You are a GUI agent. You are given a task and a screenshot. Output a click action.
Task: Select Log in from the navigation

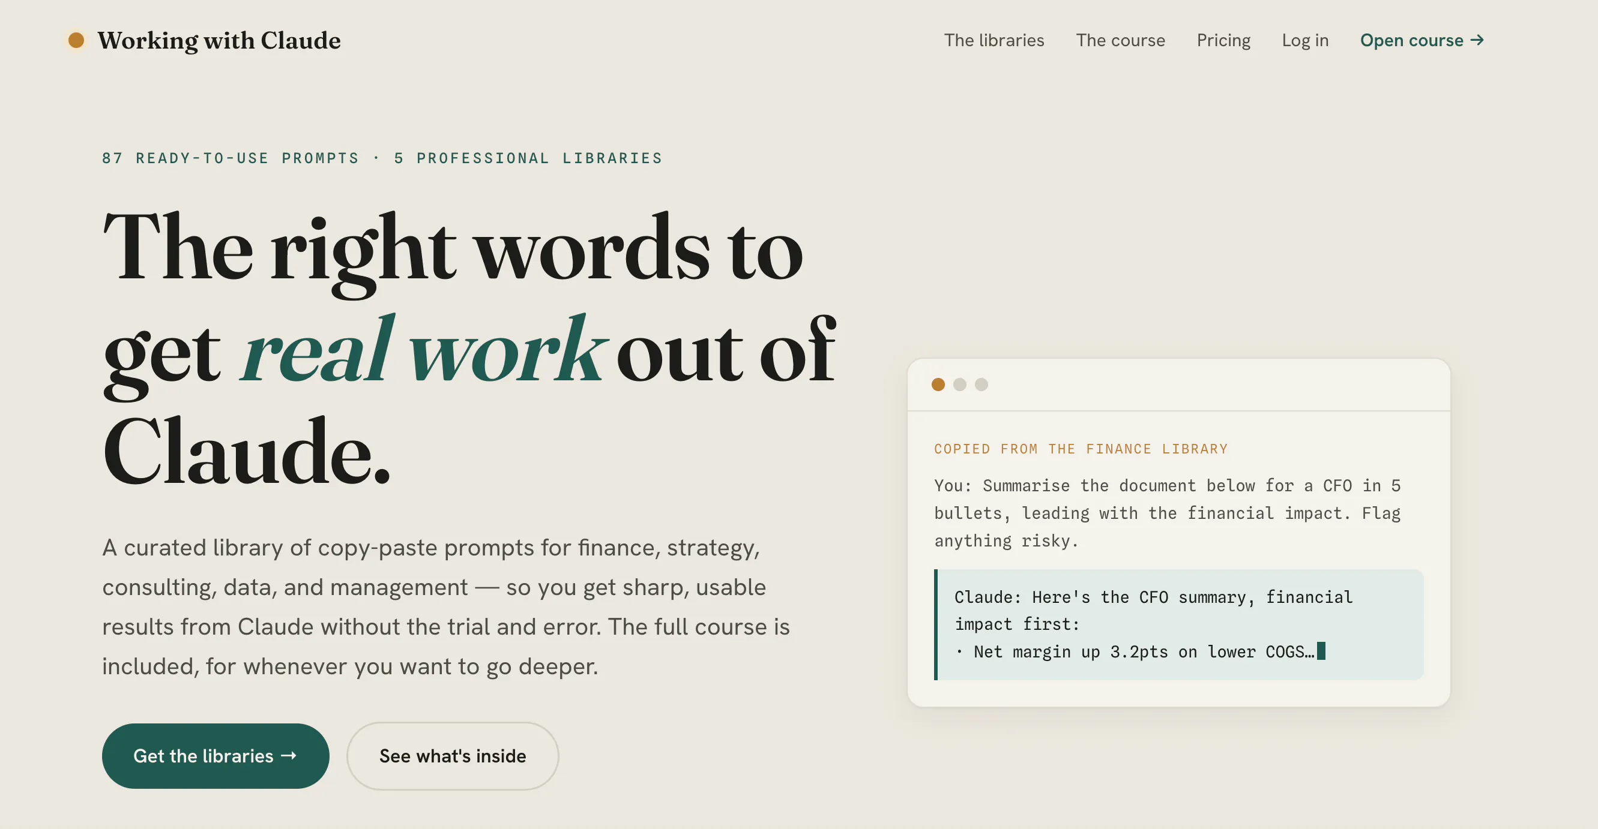click(x=1305, y=40)
